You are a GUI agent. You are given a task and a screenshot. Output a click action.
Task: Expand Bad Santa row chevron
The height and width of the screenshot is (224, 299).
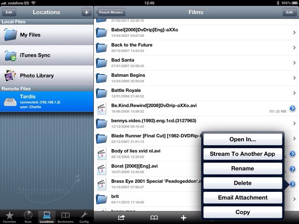pyautogui.click(x=294, y=63)
